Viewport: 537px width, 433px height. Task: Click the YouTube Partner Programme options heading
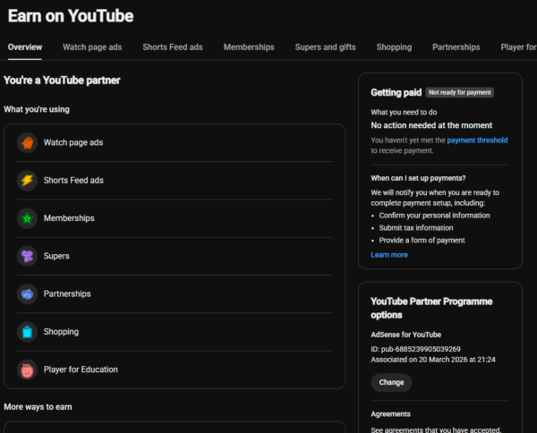point(431,308)
